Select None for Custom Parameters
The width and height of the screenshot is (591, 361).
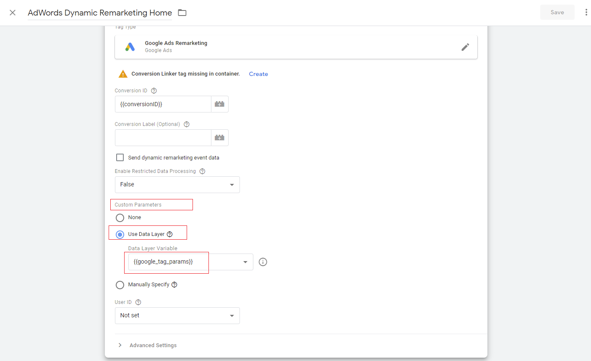click(x=120, y=217)
